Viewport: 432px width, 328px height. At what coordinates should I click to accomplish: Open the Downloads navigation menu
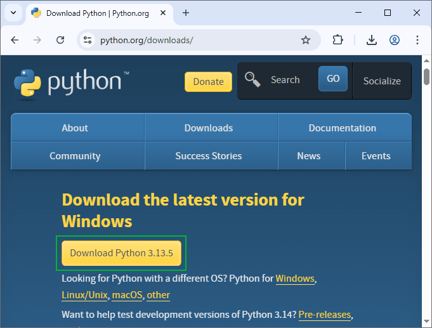pyautogui.click(x=211, y=128)
